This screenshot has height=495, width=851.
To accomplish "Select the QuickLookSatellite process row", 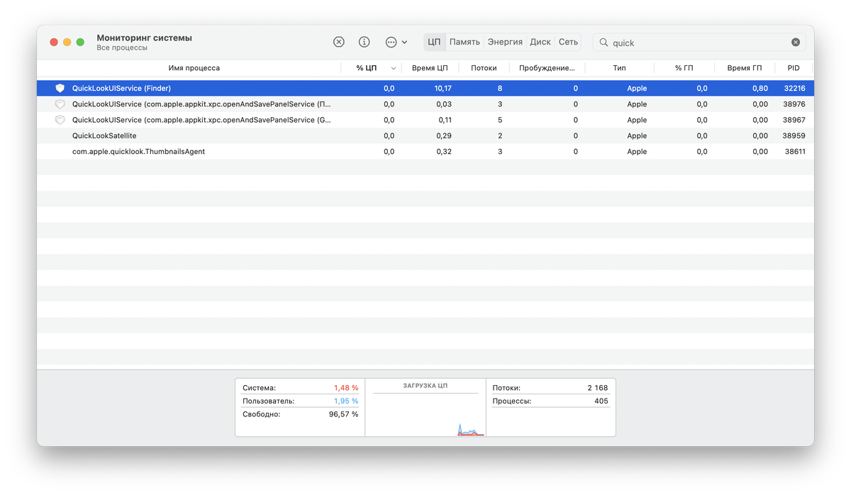I will (x=425, y=135).
